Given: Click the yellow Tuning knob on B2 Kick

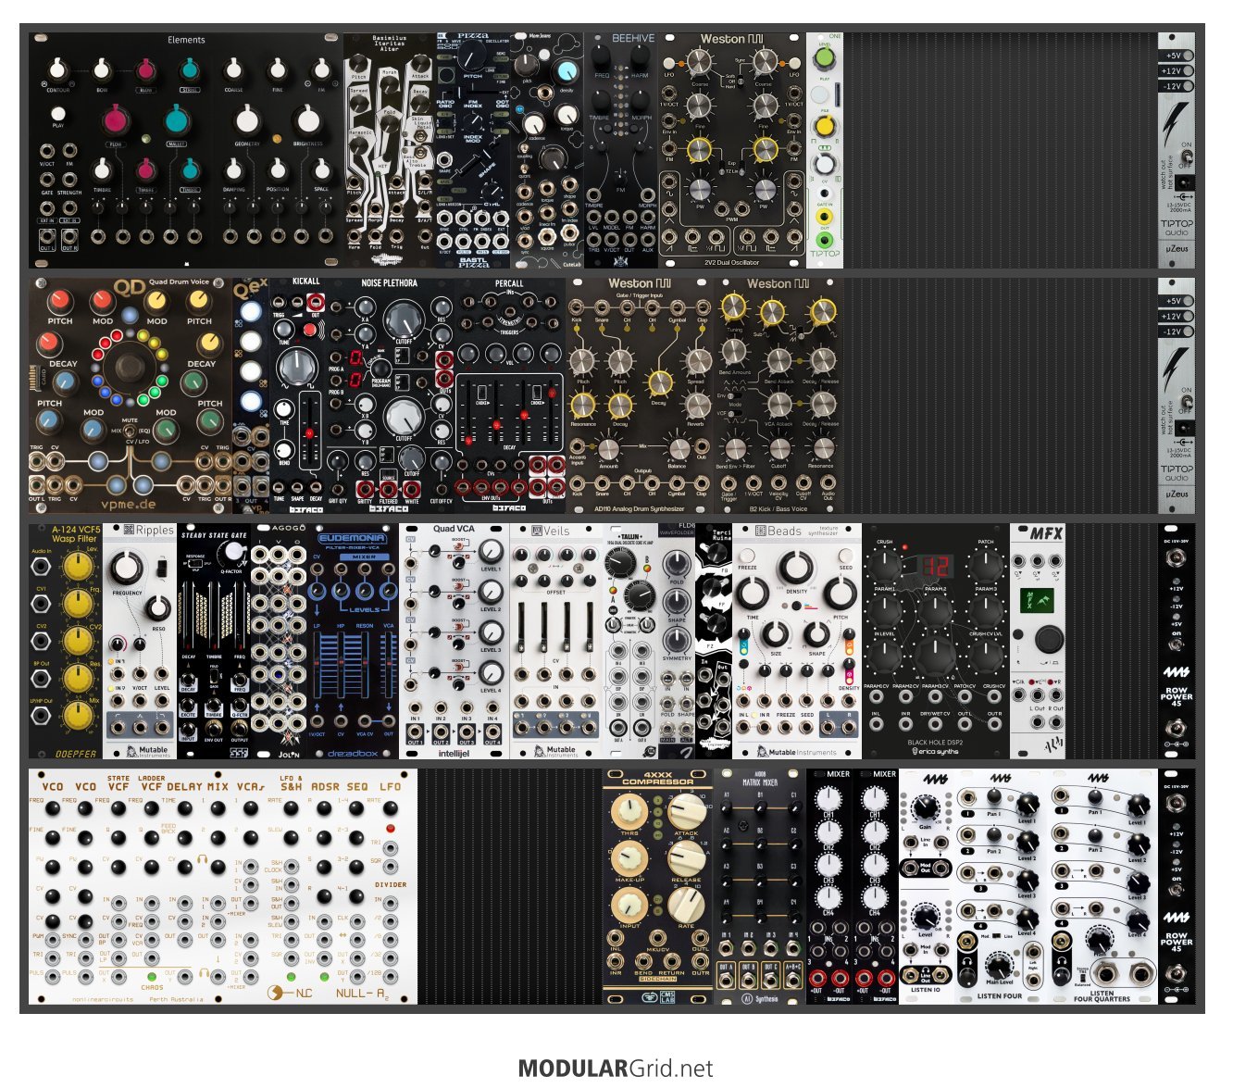Looking at the screenshot, I should point(733,308).
